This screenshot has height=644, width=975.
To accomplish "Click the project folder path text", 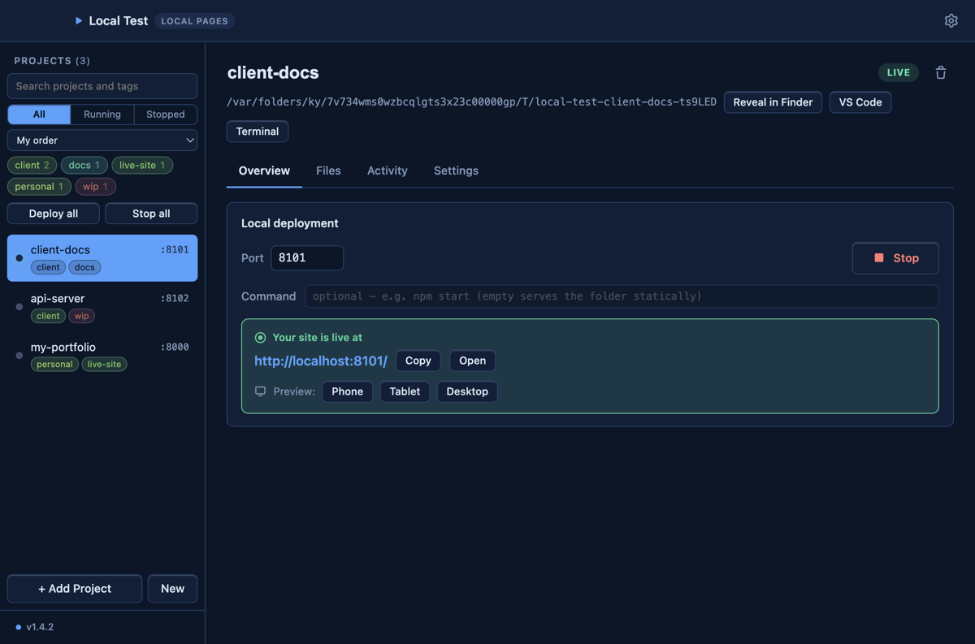I will [x=471, y=102].
